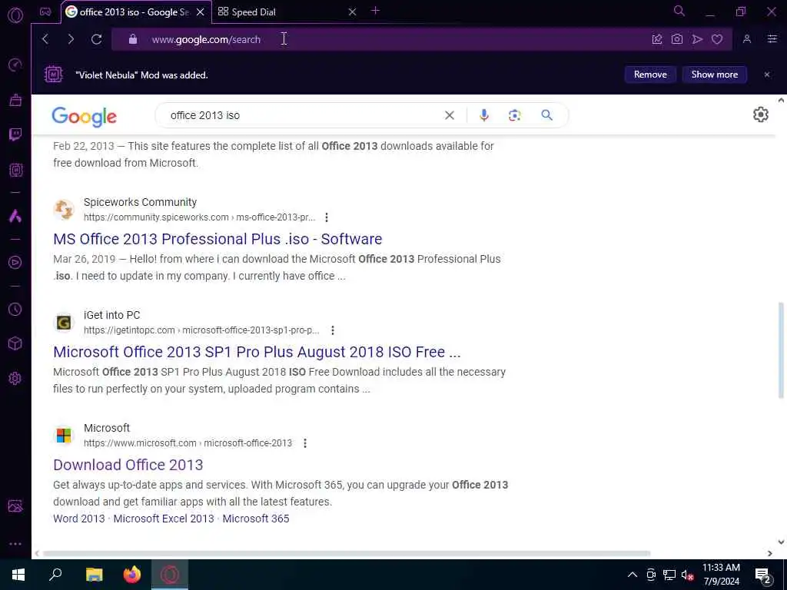Open more options for iGet Into PC result
The image size is (787, 590).
(x=333, y=330)
